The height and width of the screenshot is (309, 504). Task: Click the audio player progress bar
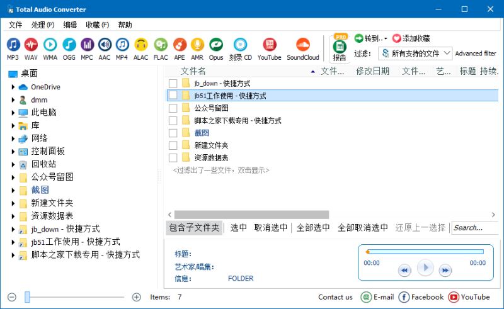point(424,252)
